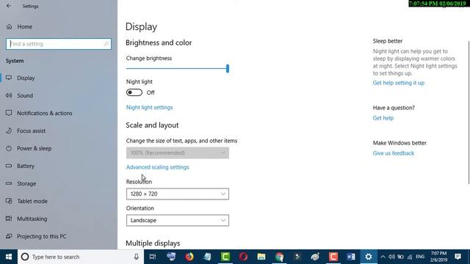This screenshot has width=470, height=264.
Task: Click the magnifier icon in Find a setting
Action: coord(106,44)
